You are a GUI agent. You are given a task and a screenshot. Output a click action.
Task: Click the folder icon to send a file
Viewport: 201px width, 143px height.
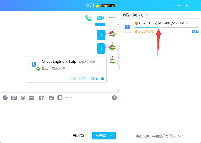tap(32, 98)
